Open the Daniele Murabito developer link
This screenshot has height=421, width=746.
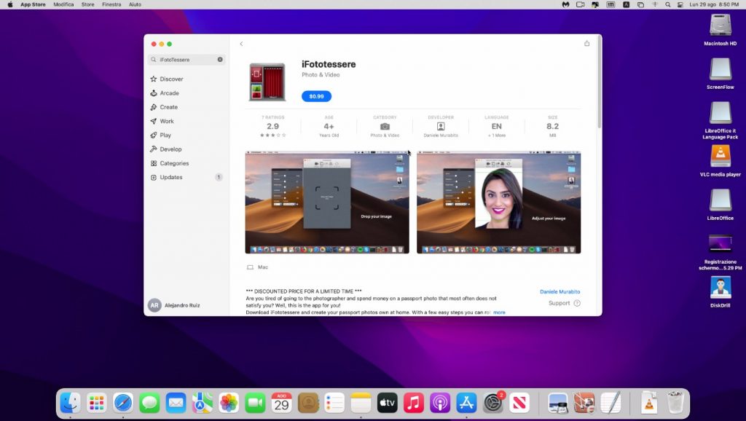click(559, 291)
